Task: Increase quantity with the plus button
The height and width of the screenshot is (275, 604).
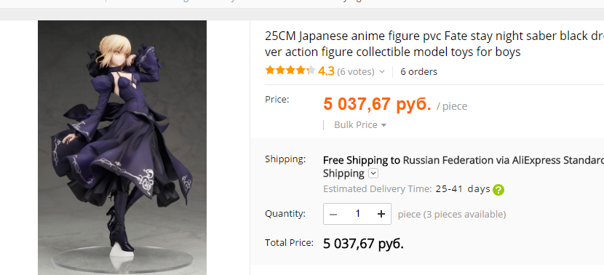Action: [381, 214]
